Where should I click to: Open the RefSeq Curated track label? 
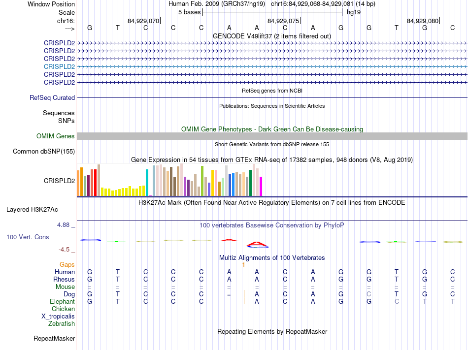(x=52, y=98)
